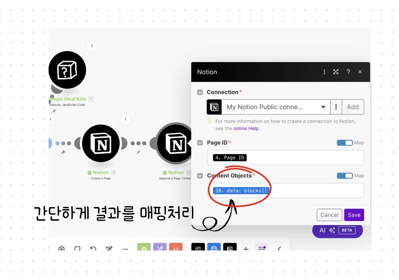Screen dimensions: 399x280
Task: Open the online Help link
Action: tap(246, 129)
